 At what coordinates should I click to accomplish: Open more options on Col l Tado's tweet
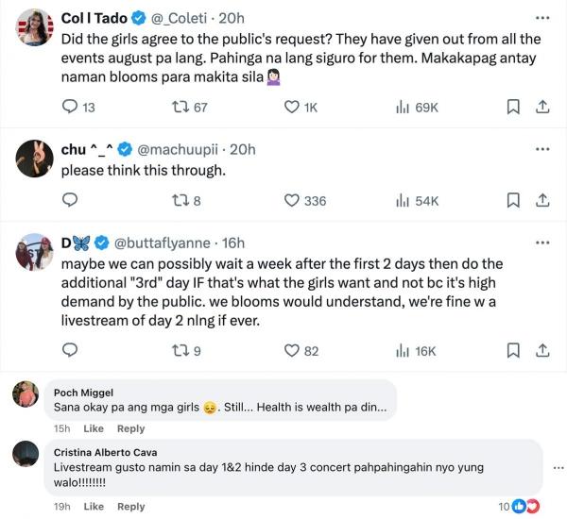tap(541, 18)
